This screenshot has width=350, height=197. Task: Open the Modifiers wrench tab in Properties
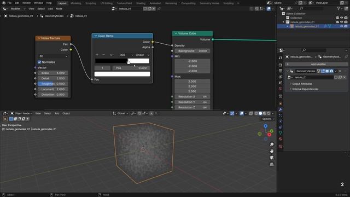[x=281, y=109]
